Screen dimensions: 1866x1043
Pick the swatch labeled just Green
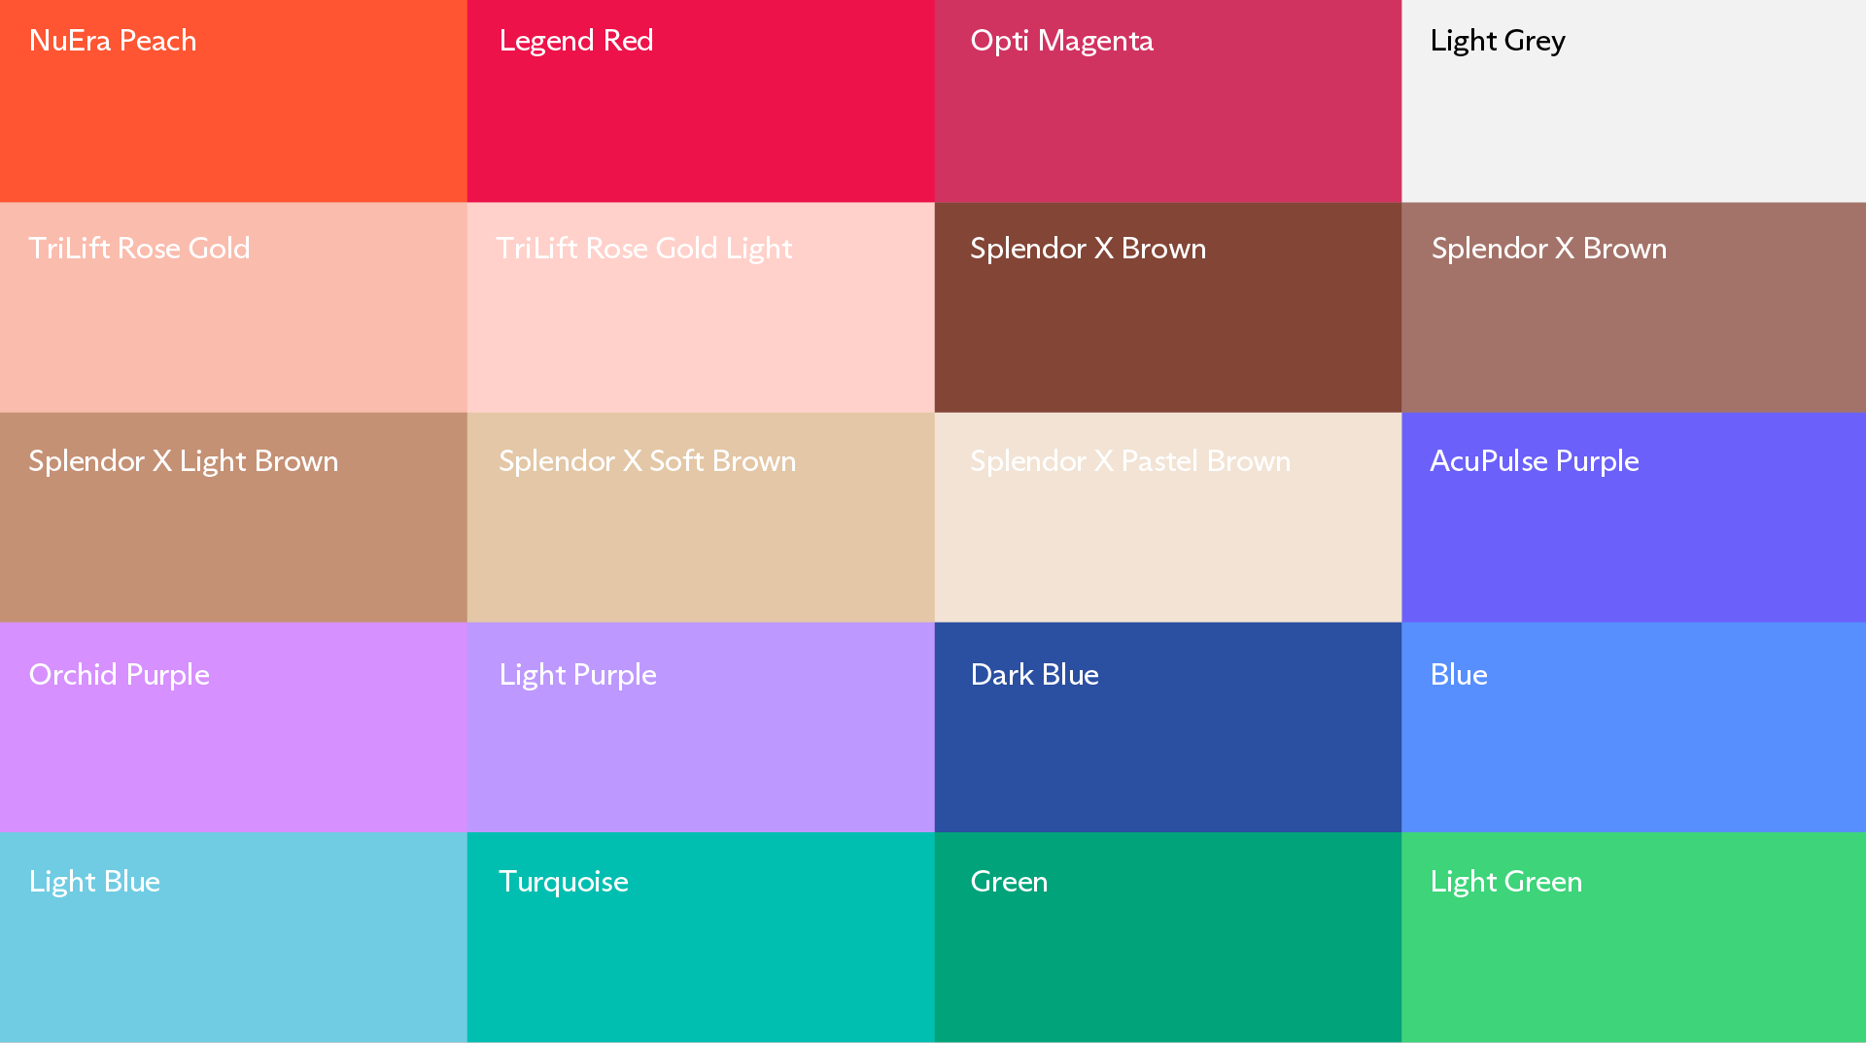point(1168,937)
